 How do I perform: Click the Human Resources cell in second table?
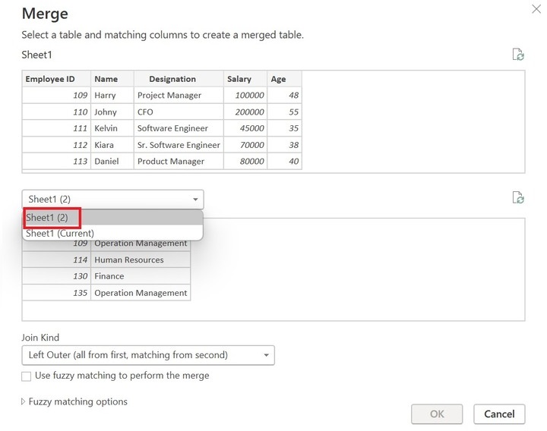coord(129,260)
